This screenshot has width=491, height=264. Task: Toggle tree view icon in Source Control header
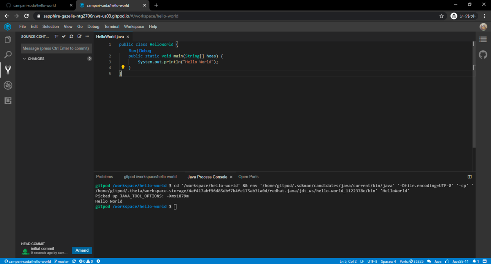pos(56,36)
